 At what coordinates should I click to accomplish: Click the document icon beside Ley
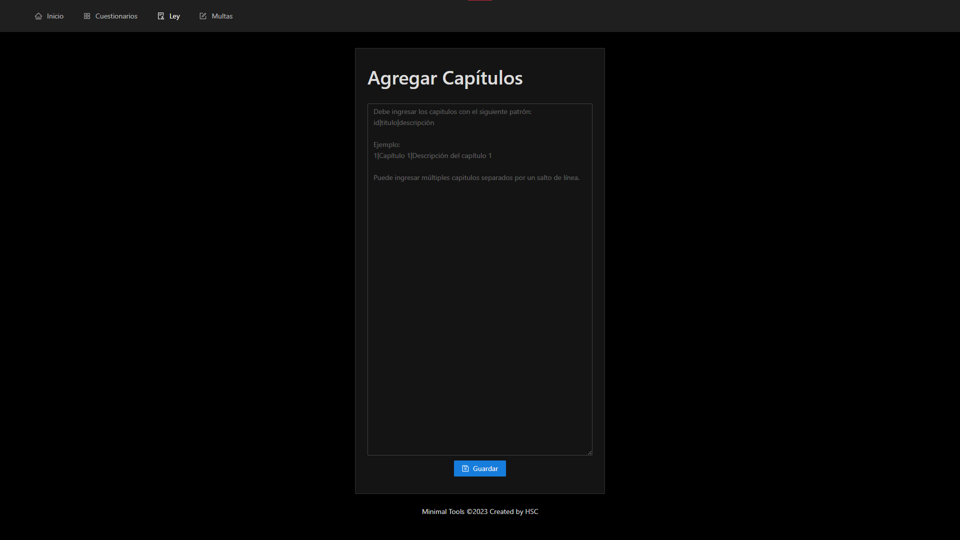coord(160,15)
